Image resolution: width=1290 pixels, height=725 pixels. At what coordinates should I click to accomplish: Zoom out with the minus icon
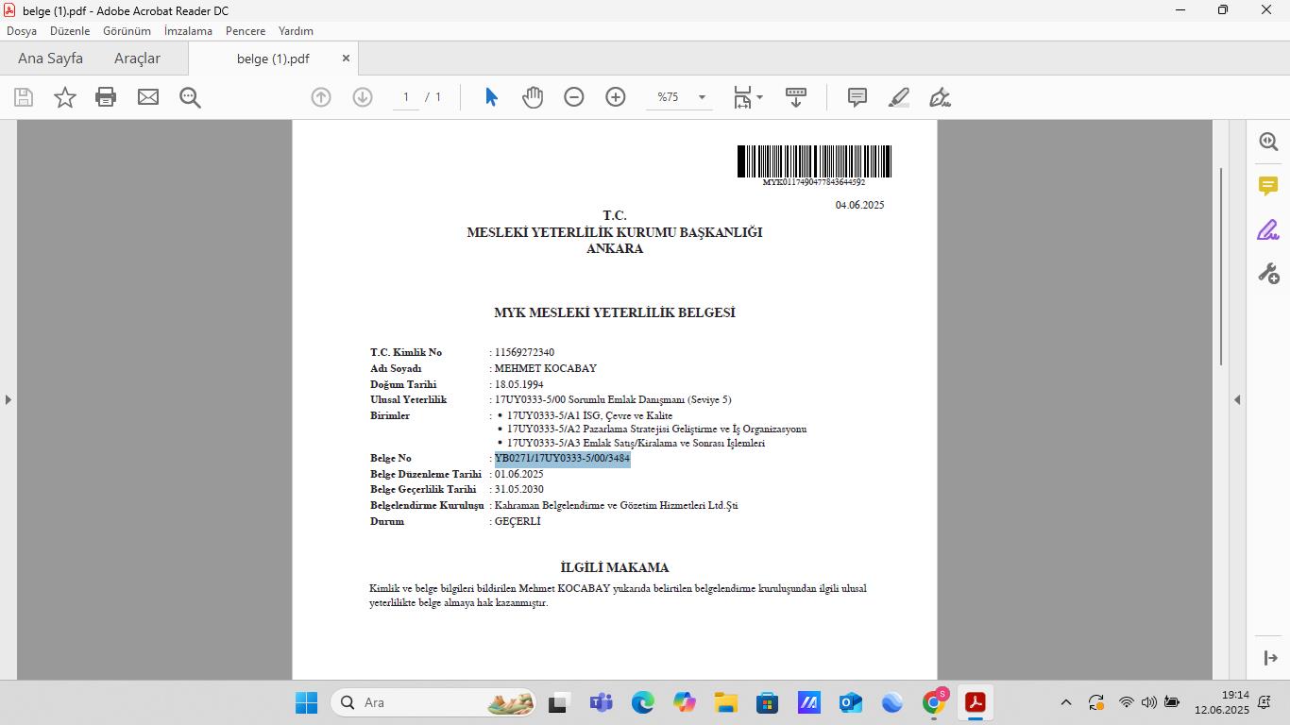(x=574, y=97)
